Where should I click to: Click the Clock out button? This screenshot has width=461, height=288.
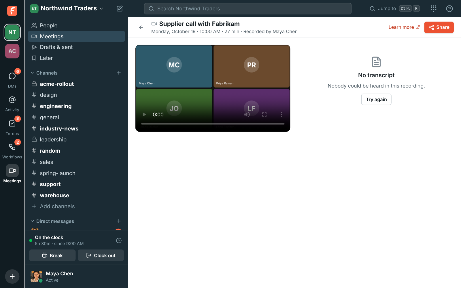pos(101,255)
